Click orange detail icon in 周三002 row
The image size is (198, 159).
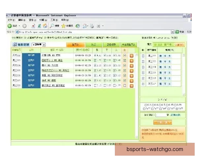[x=132, y=56]
